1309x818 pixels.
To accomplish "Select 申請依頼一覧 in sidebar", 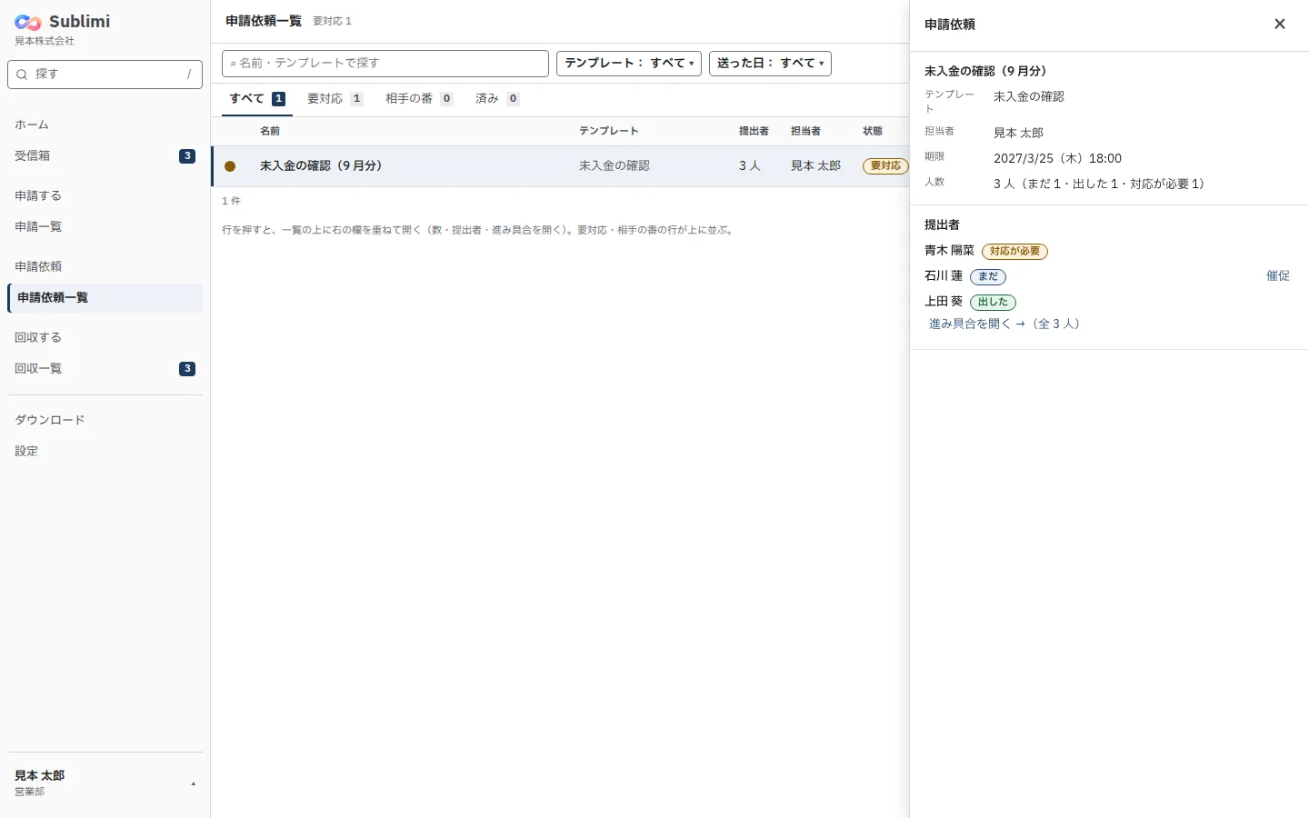I will coord(105,298).
